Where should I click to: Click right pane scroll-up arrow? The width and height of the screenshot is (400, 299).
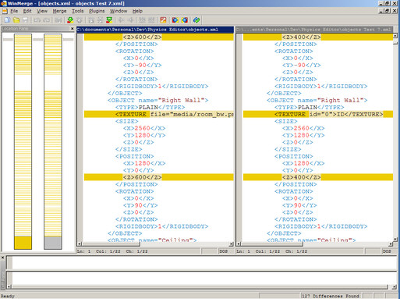tap(395, 36)
